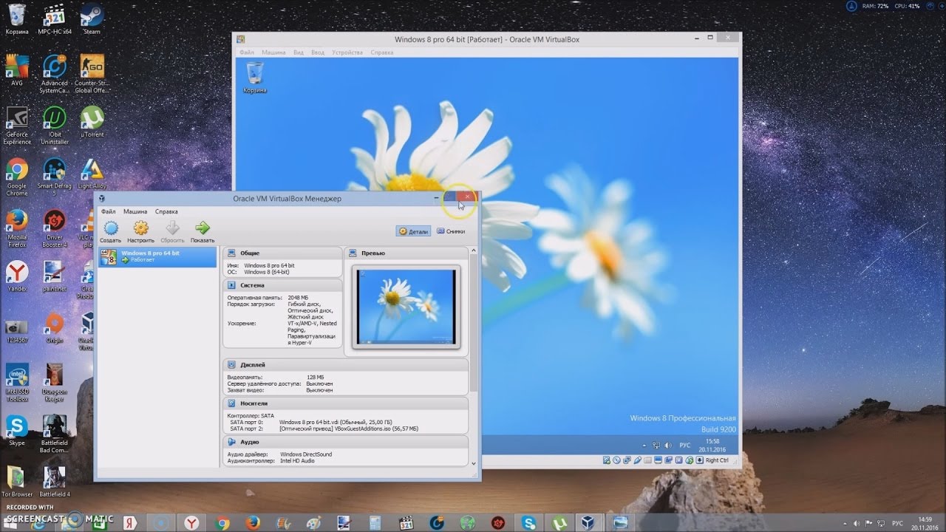Select the µTorrent desktop icon

92,122
